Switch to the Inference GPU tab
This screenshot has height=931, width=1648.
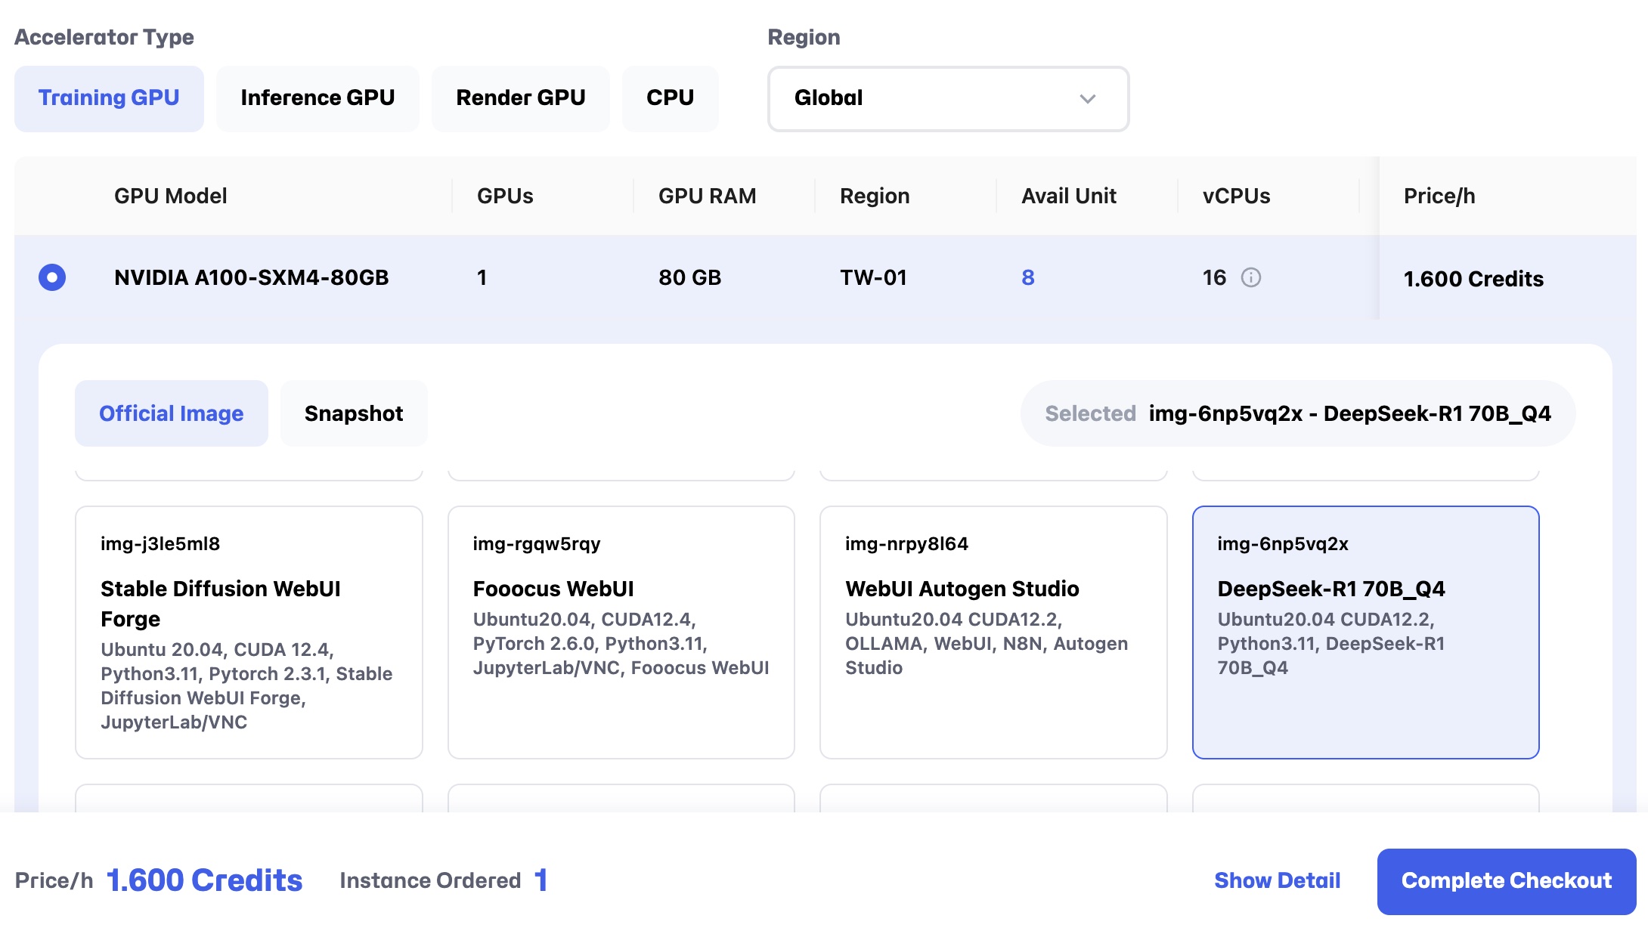318,98
